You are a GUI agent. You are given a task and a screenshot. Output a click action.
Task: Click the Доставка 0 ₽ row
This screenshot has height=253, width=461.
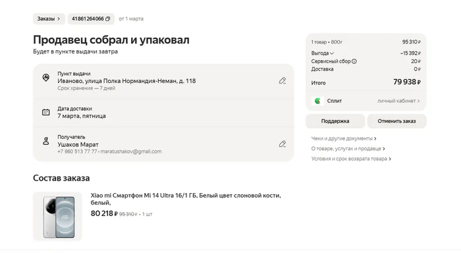366,69
